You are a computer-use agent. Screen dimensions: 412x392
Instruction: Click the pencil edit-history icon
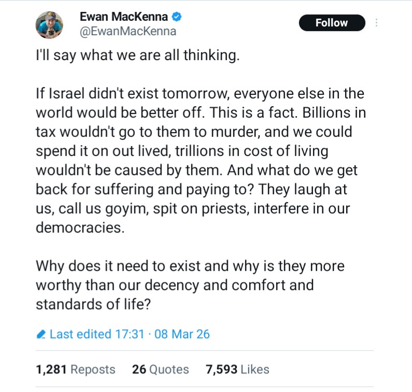point(41,335)
